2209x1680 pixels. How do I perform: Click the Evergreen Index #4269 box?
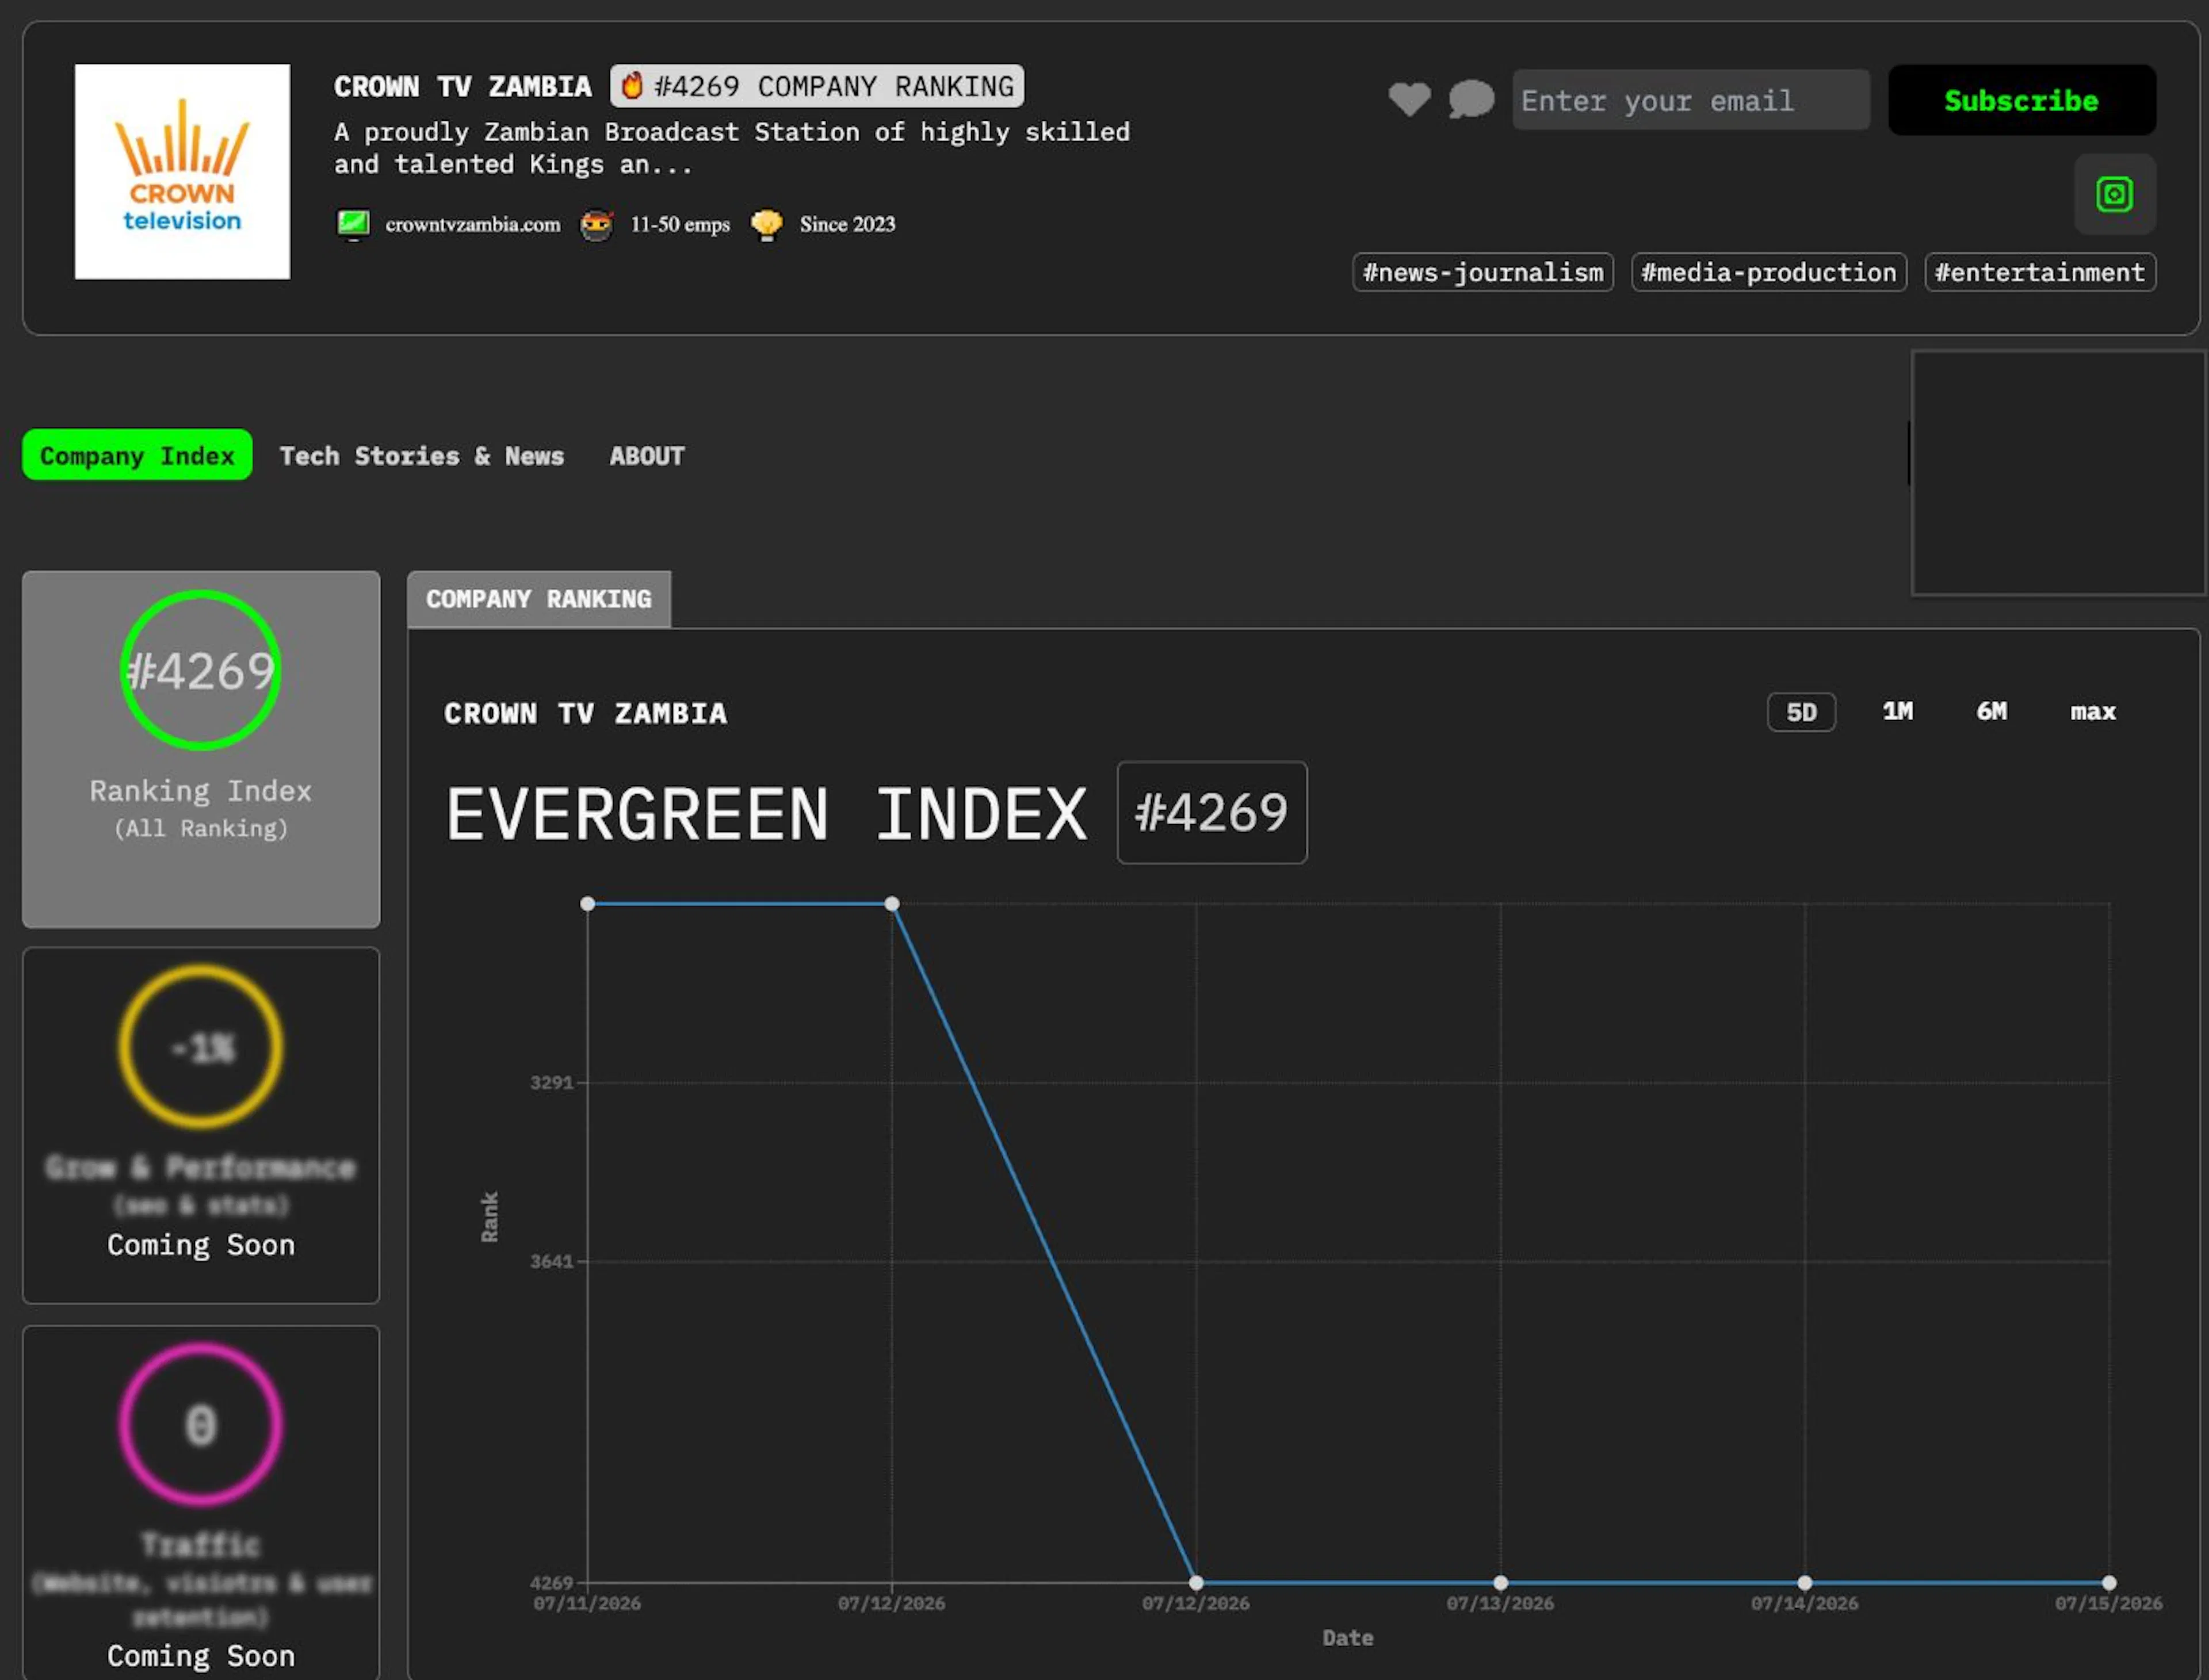1211,812
